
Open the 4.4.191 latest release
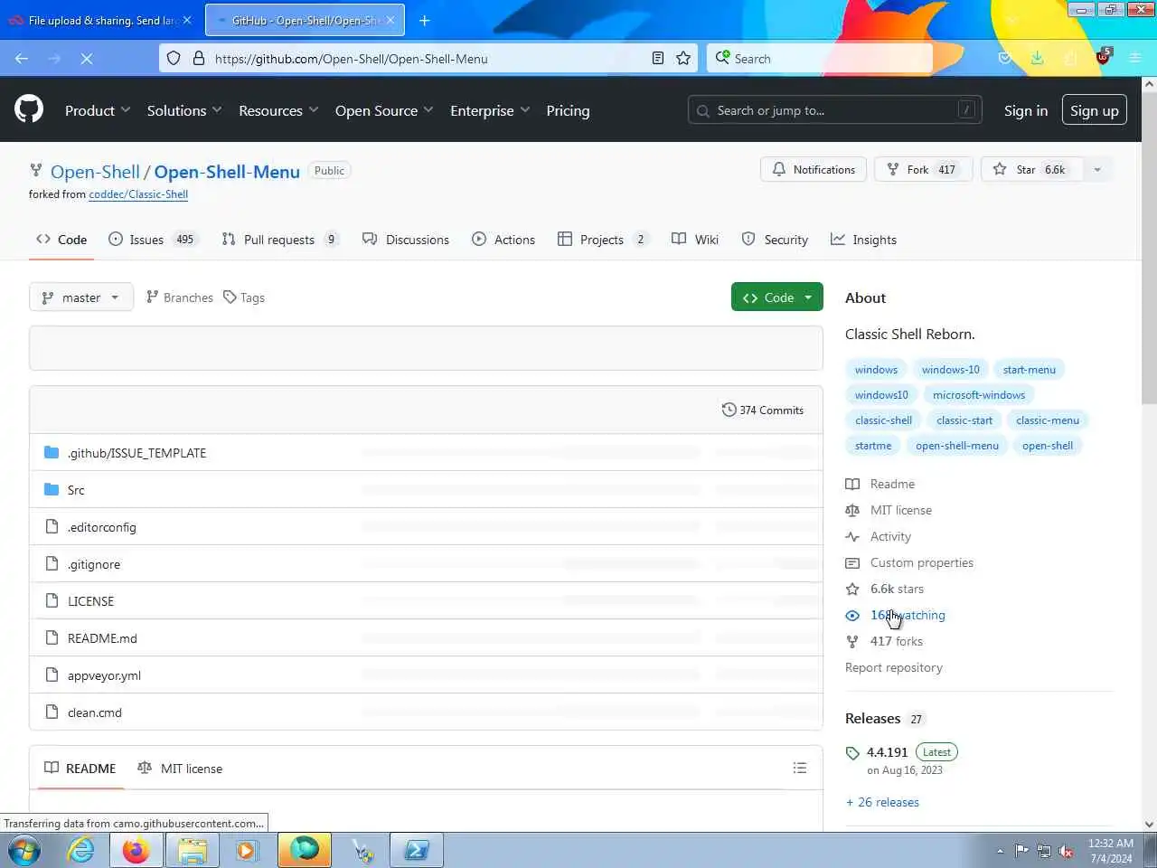[887, 752]
